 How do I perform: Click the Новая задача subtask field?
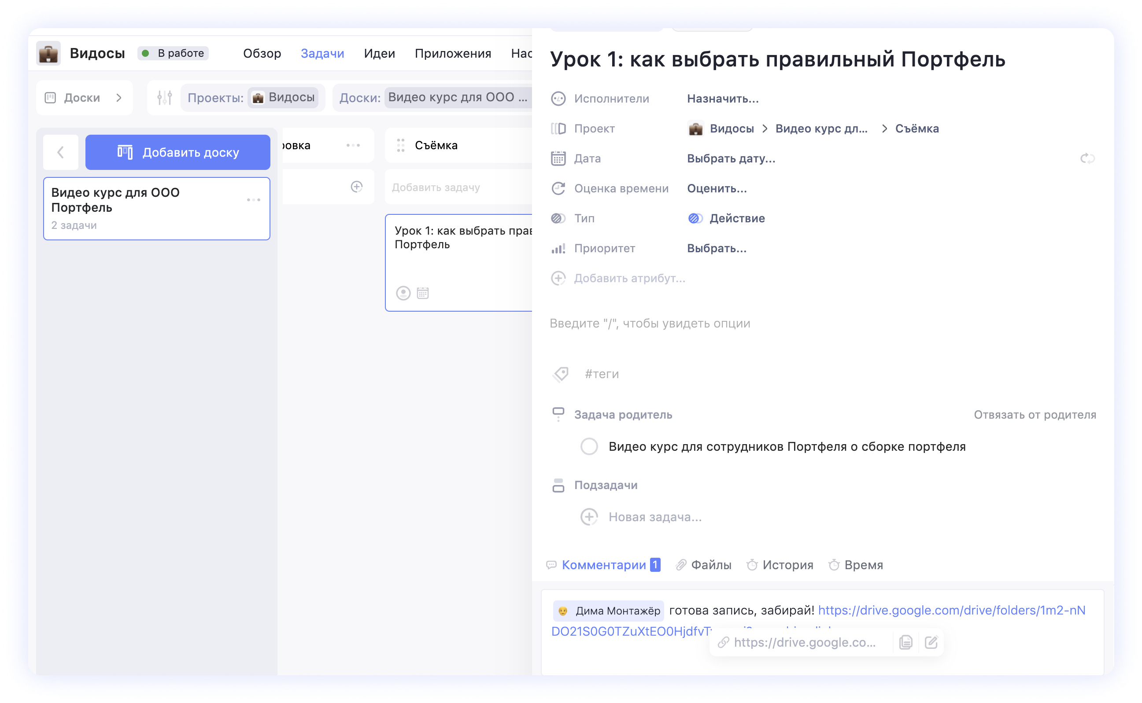tap(654, 517)
